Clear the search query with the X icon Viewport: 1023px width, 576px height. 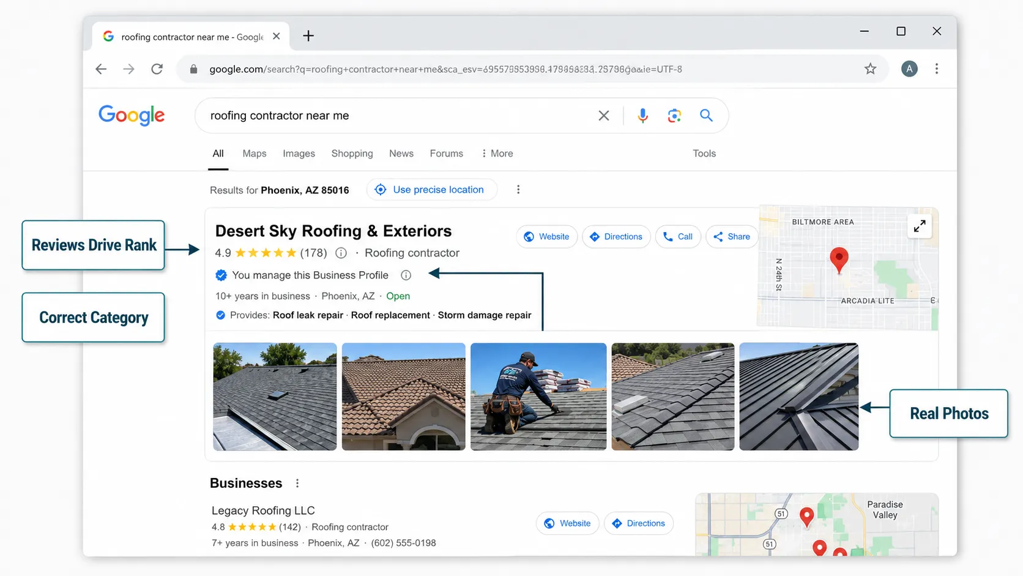(603, 116)
